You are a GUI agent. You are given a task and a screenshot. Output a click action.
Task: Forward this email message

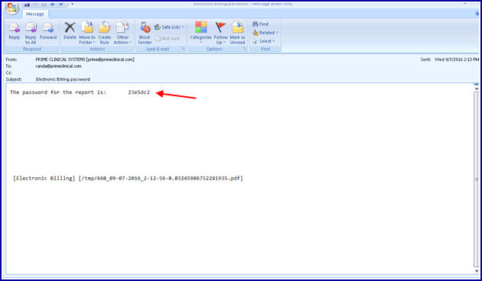point(48,31)
